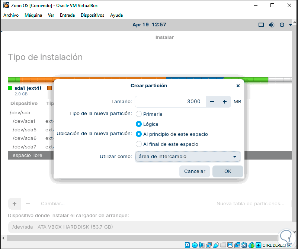The width and height of the screenshot is (298, 249).
Task: Click the Instalar window title
Action: click(164, 37)
